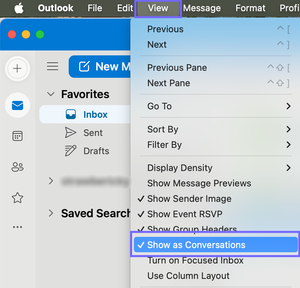The image size is (300, 288).
Task: Switch to Calendar view in sidebar
Action: click(18, 136)
